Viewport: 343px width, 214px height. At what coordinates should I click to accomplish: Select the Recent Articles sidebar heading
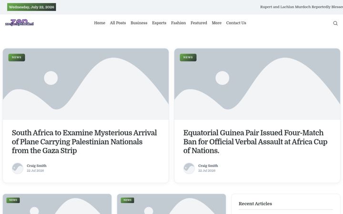255,204
